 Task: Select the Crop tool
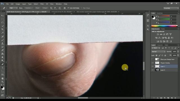coord(3,29)
